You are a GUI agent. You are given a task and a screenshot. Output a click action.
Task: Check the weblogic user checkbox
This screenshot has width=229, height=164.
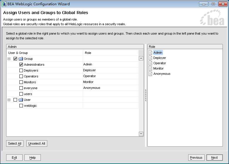coord(21,106)
